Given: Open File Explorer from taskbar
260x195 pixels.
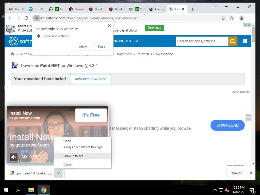Looking at the screenshot, I should coord(31,190).
